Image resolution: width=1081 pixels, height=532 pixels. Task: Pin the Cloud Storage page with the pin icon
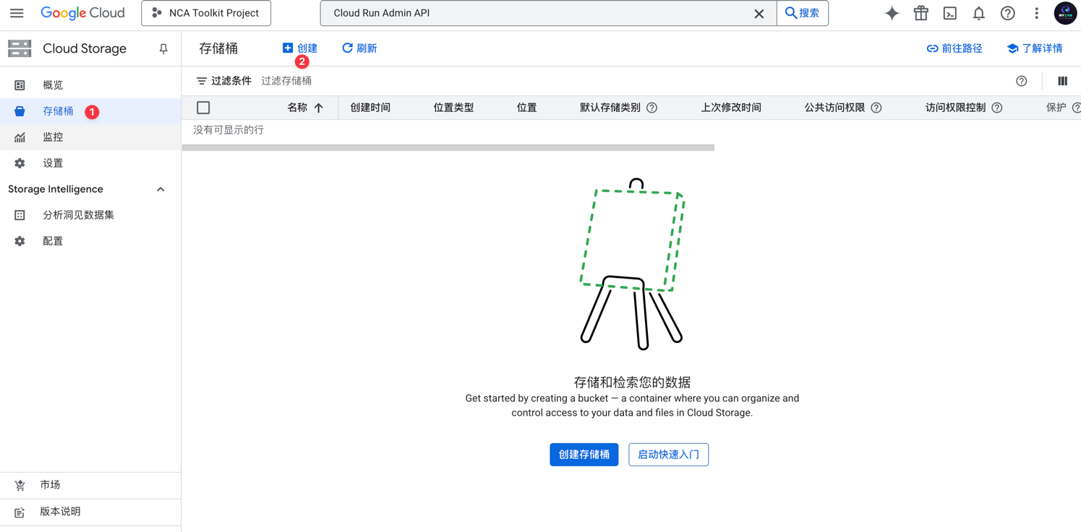click(163, 48)
